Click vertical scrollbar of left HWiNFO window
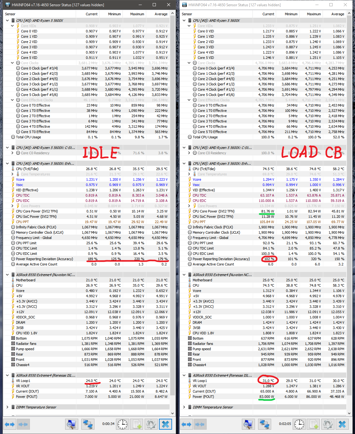Viewport: 355px width, 434px height. pyautogui.click(x=173, y=206)
